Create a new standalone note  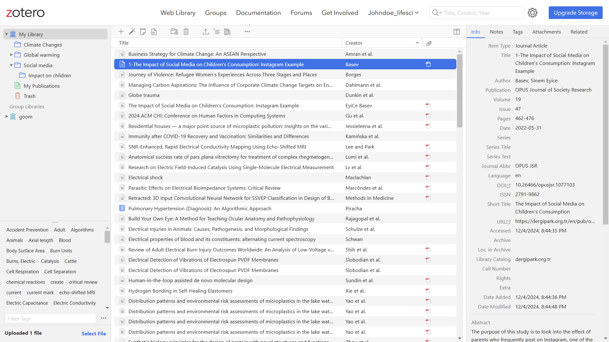pos(143,32)
